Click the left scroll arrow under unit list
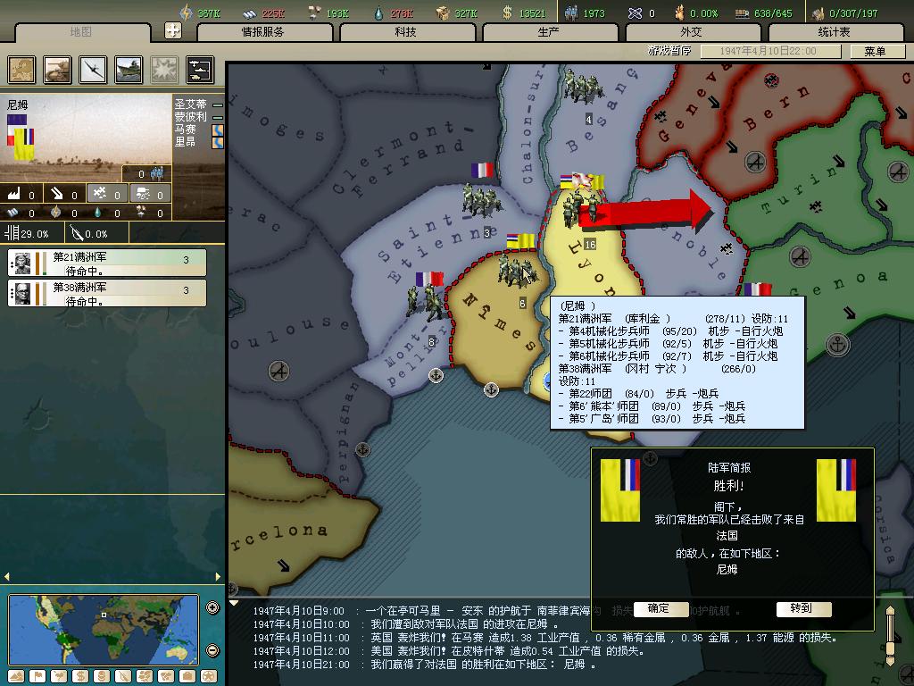This screenshot has height=686, width=914. [x=6, y=577]
